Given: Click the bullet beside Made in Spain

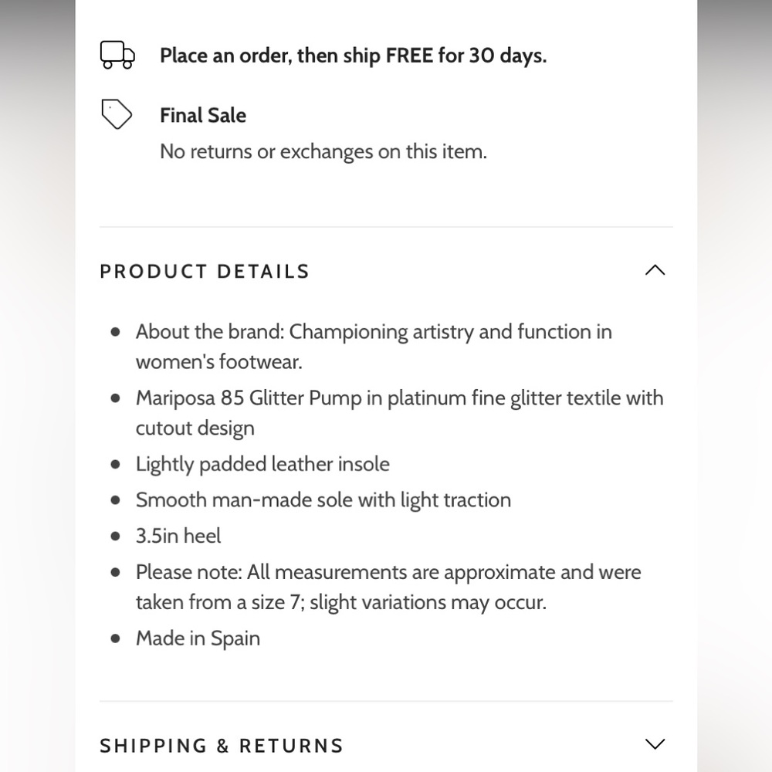Looking at the screenshot, I should (x=116, y=638).
